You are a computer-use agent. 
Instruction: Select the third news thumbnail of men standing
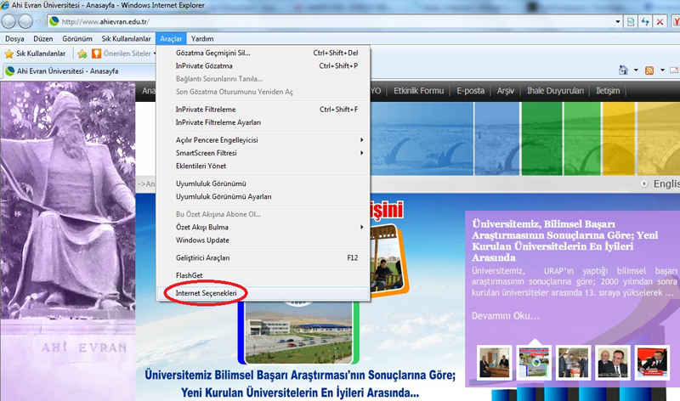[573, 363]
